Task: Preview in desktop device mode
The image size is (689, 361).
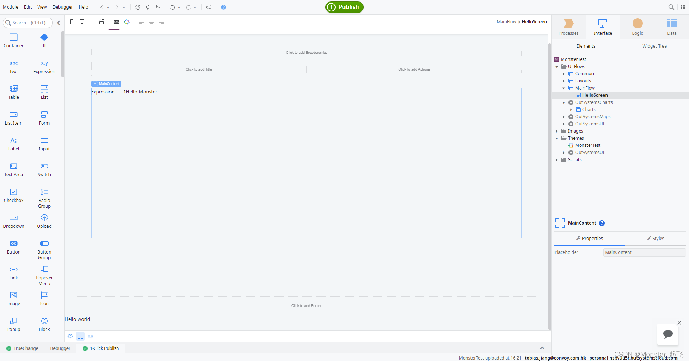Action: tap(92, 22)
